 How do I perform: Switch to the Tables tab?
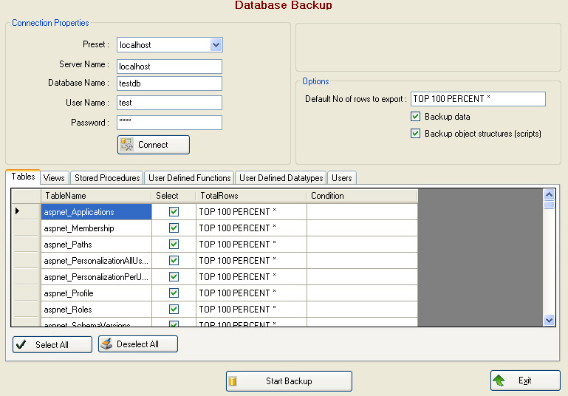tap(23, 177)
